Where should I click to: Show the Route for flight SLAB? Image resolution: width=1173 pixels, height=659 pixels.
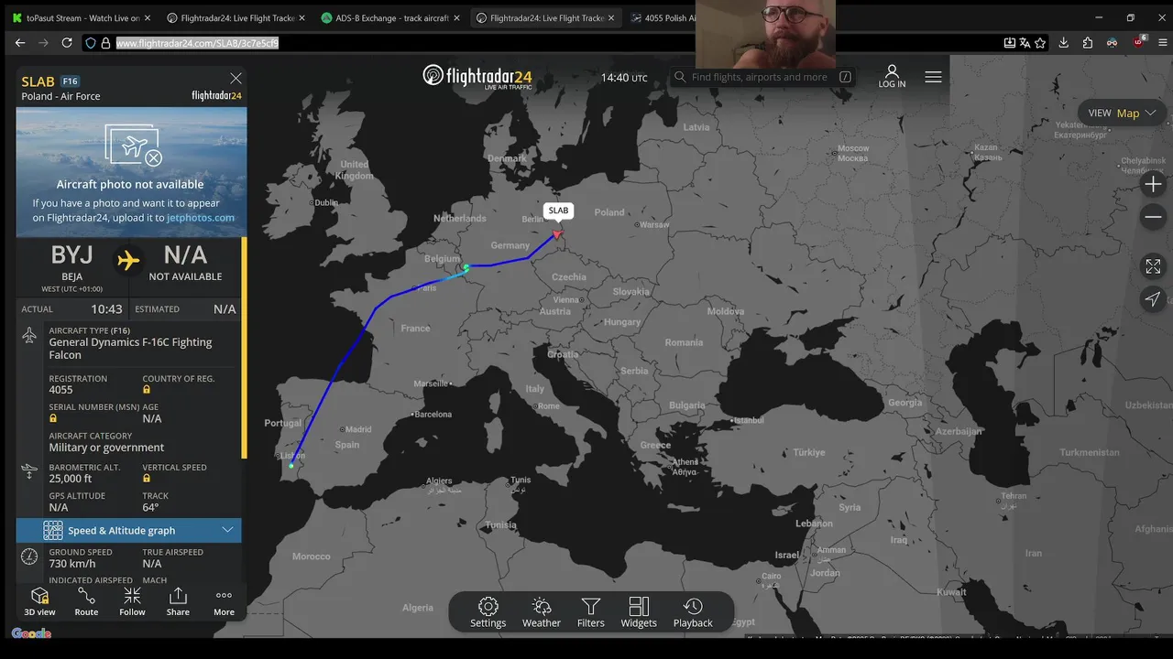click(x=86, y=602)
